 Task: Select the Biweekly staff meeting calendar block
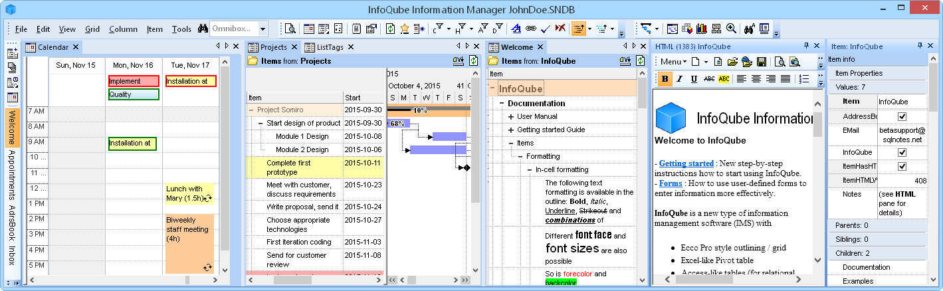pyautogui.click(x=189, y=243)
